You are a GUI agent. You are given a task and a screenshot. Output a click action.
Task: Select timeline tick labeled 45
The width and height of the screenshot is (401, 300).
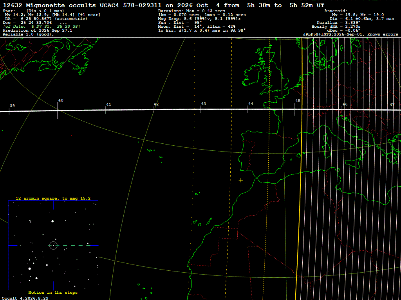tap(294, 110)
